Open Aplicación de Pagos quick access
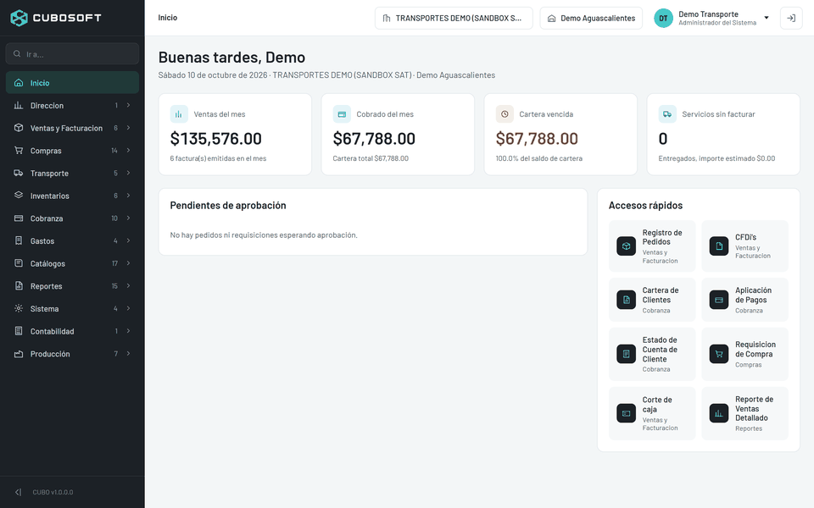This screenshot has width=814, height=508. [744, 300]
